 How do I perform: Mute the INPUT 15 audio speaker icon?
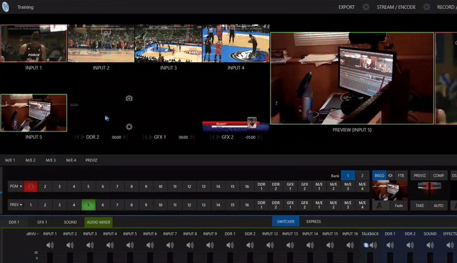point(330,245)
